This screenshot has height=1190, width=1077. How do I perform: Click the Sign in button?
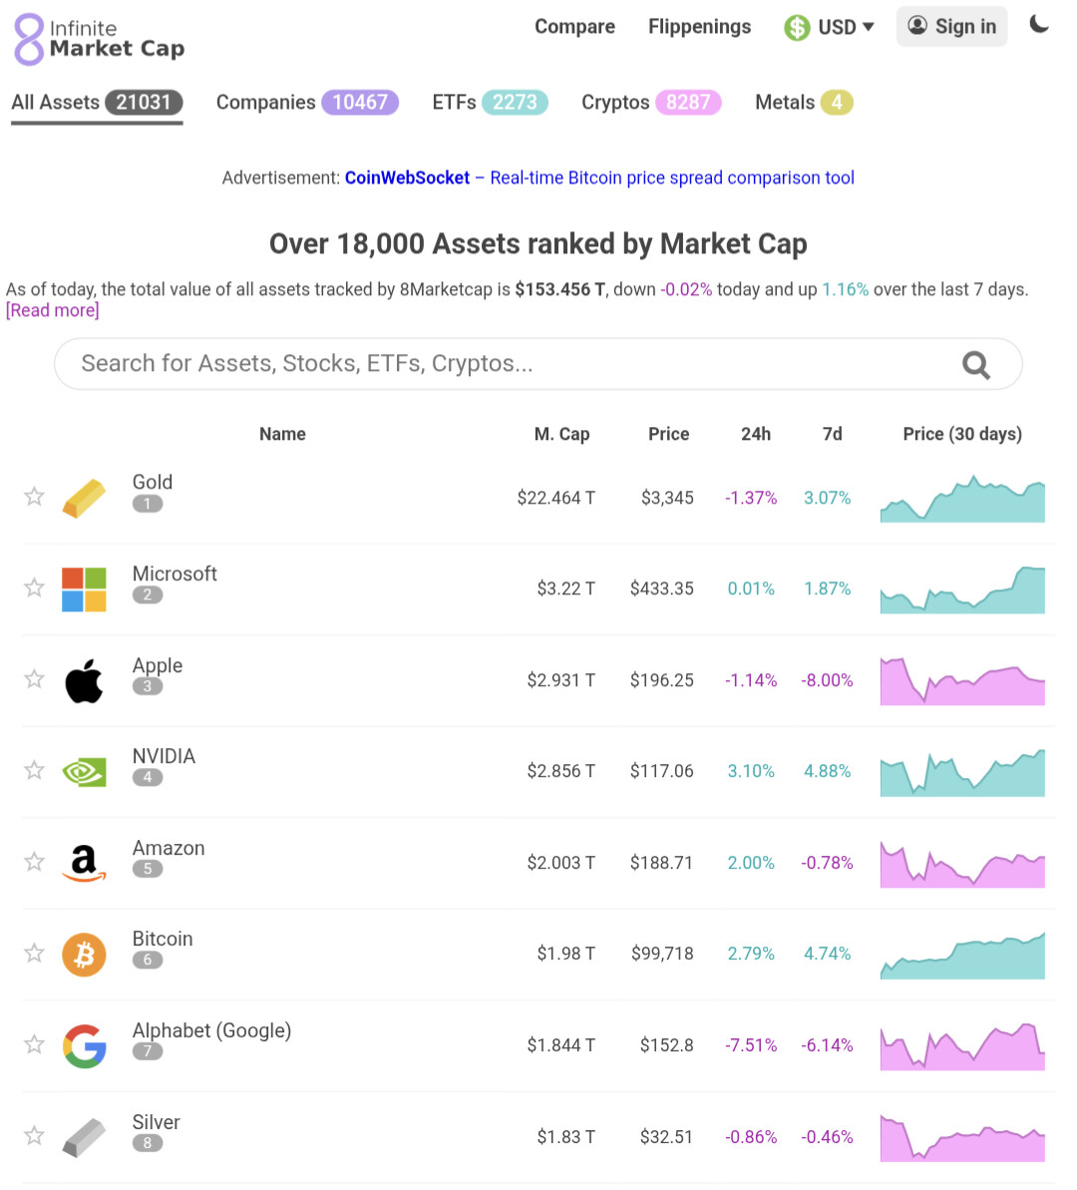tap(951, 27)
